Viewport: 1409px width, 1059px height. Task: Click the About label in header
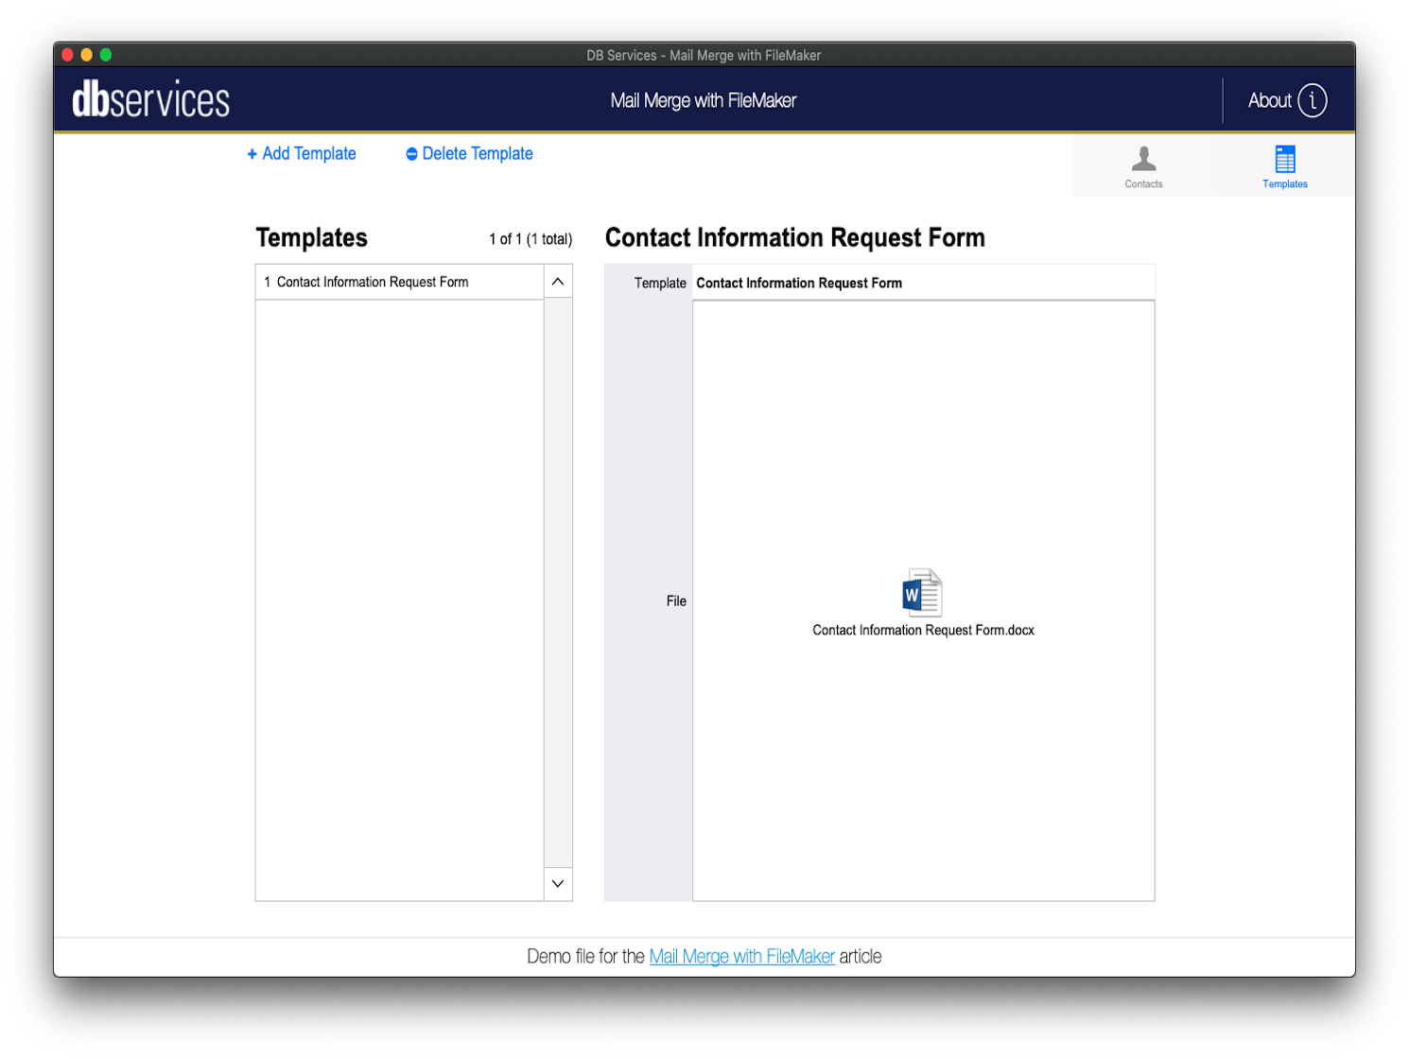[1269, 100]
